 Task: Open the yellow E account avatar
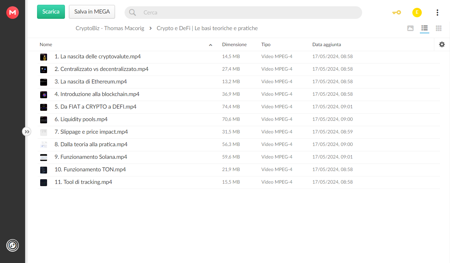point(417,13)
